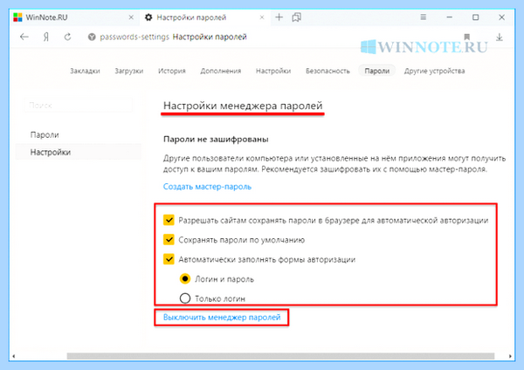Screen dimensions: 524x370
Task: Switch to the WinNote.RU tab
Action: point(73,17)
